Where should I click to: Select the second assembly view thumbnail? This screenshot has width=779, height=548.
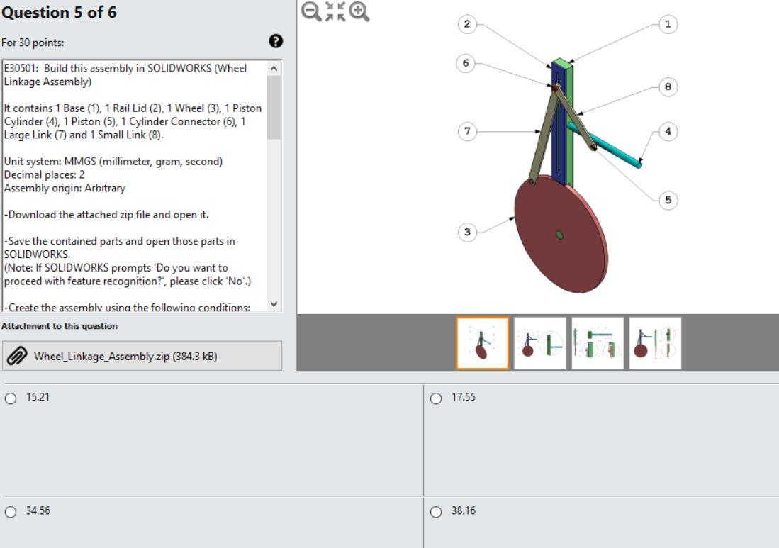pyautogui.click(x=540, y=343)
